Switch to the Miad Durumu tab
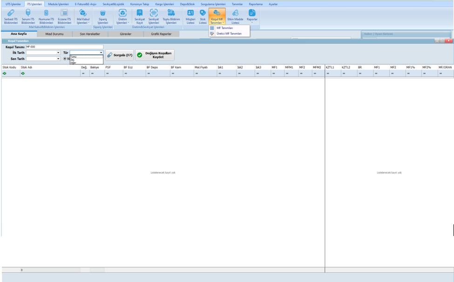Image resolution: width=454 pixels, height=282 pixels. (54, 34)
